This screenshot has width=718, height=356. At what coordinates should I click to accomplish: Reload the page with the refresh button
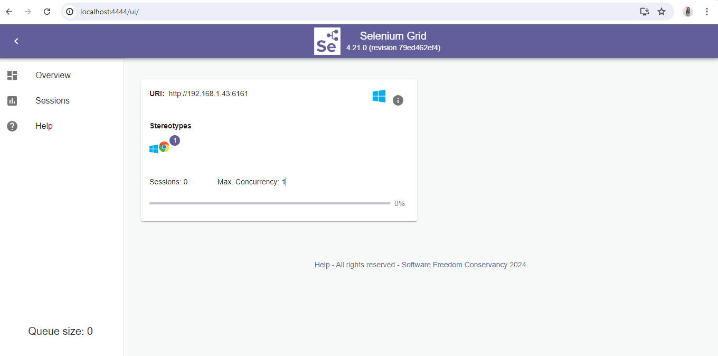[x=47, y=12]
